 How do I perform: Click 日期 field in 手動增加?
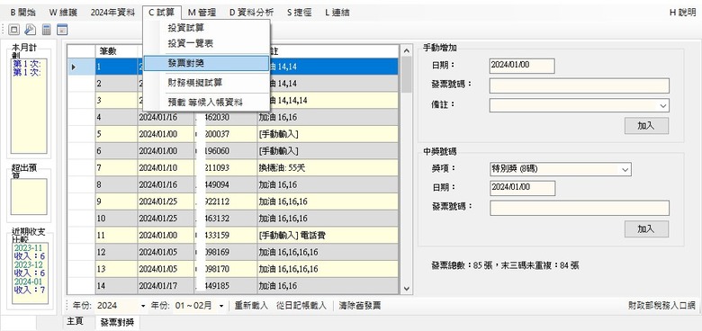(x=522, y=66)
